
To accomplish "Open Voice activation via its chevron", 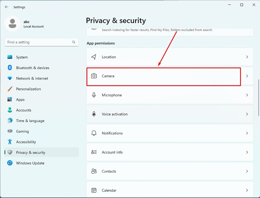I will point(247,114).
